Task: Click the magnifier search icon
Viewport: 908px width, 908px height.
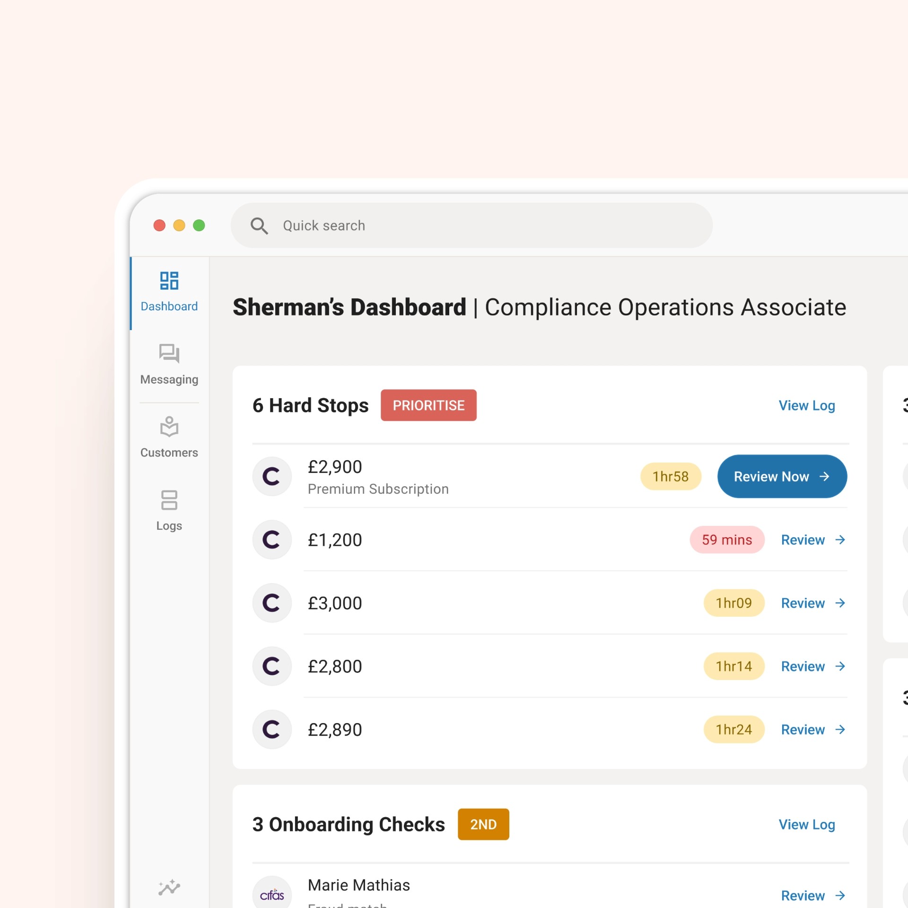Action: coord(259,226)
